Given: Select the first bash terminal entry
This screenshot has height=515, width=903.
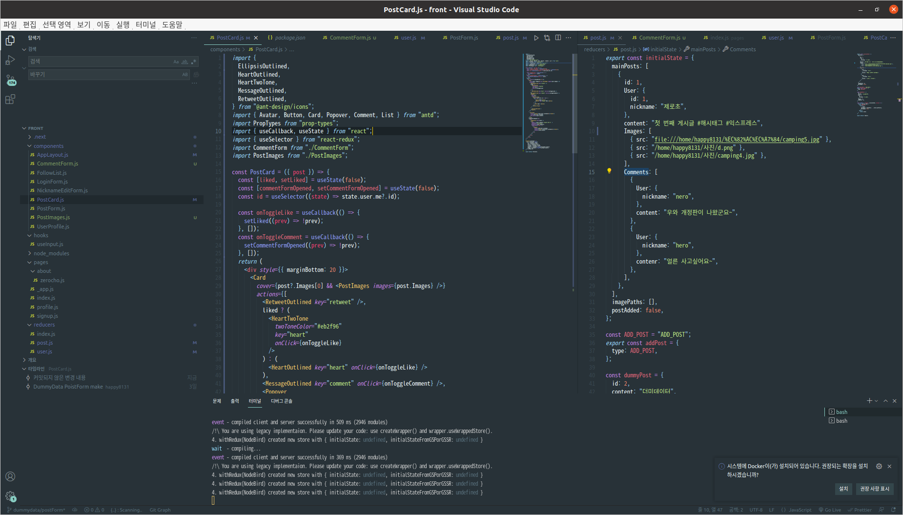Looking at the screenshot, I should coord(862,412).
